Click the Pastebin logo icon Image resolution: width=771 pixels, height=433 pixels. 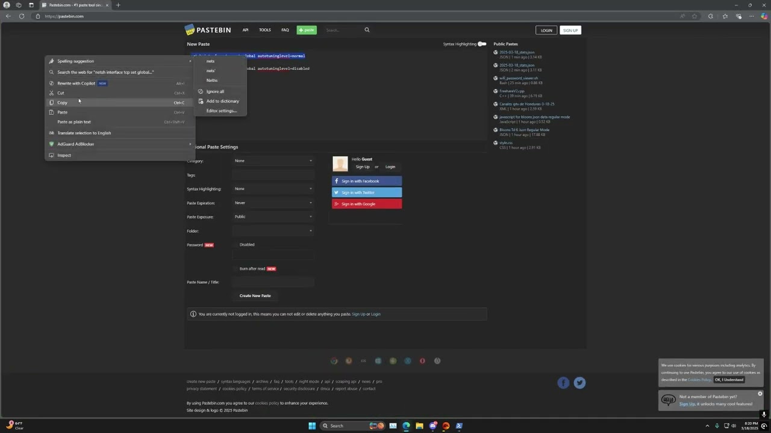(x=190, y=29)
